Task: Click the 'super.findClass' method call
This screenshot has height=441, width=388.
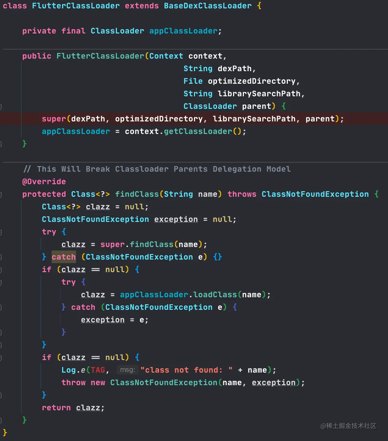Action: tap(137, 245)
